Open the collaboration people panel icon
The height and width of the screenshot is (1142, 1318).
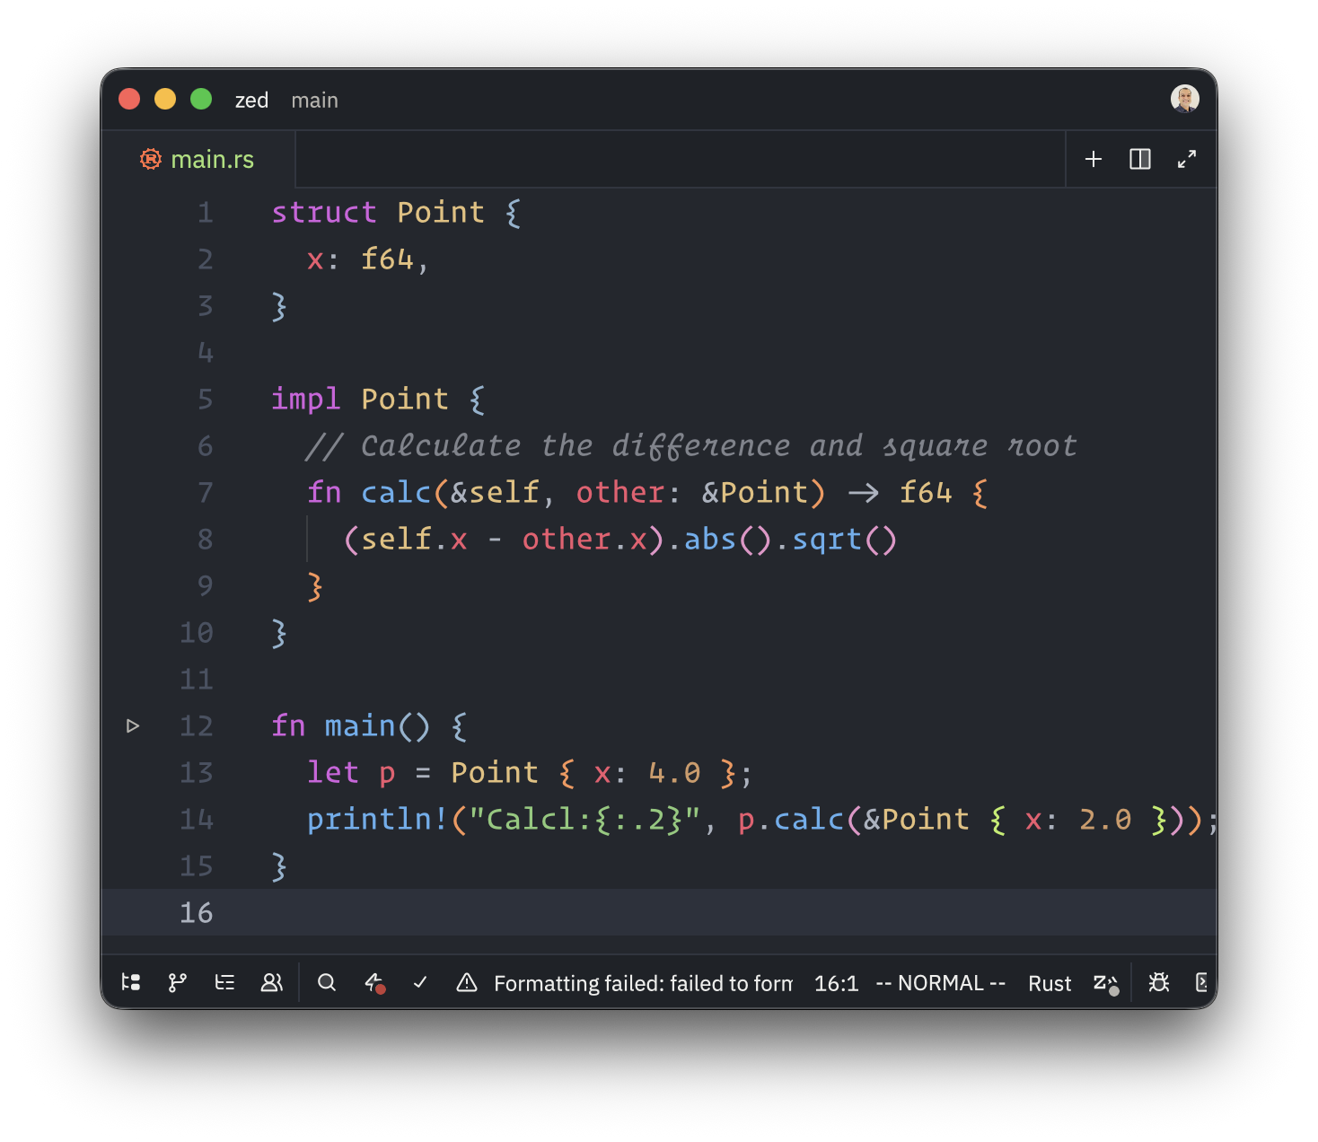coord(271,983)
